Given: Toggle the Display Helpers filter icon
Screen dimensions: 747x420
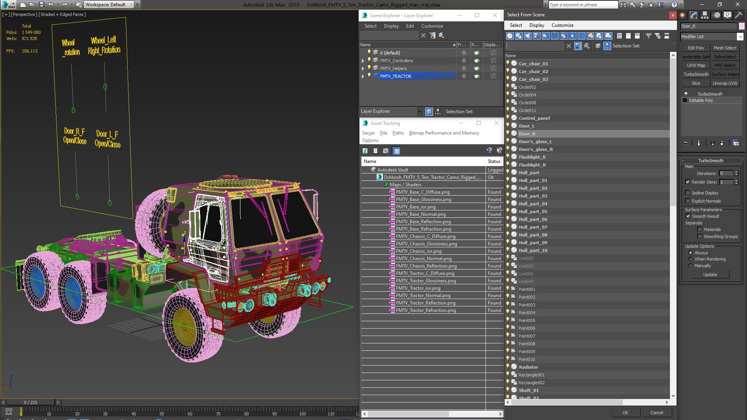Looking at the screenshot, I should click(545, 36).
